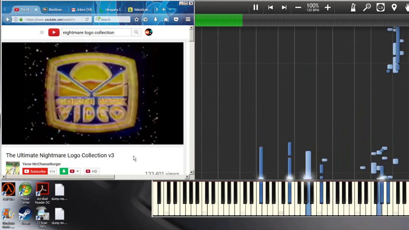Screen dimensions: 409x230
Task: Click the bookmark pin icon in Synthesia
Action: 394,7
